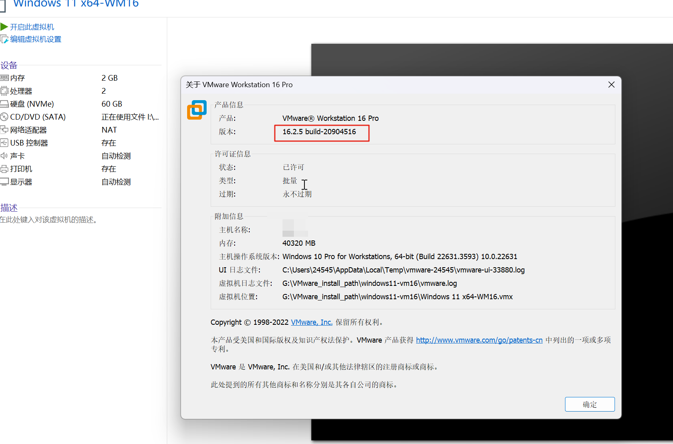
Task: Select the USB controller icon
Action: point(4,143)
